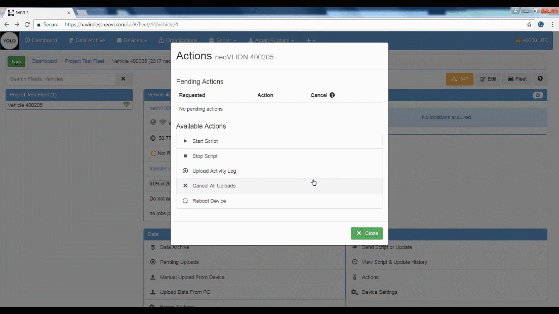Viewport: 559px width, 314px height.
Task: Open the Chrome three-dot menu
Action: 552,25
